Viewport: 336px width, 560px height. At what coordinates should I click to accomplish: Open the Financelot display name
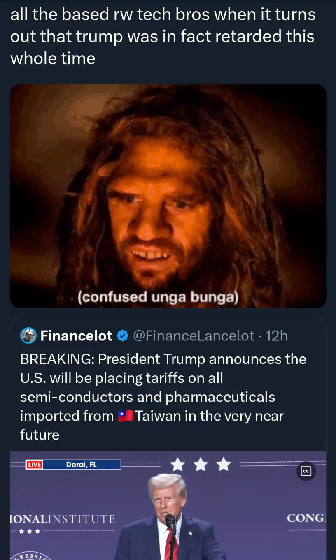click(x=76, y=336)
